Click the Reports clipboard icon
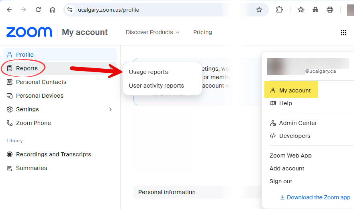Viewport: 354px width, 209px height. coord(10,68)
